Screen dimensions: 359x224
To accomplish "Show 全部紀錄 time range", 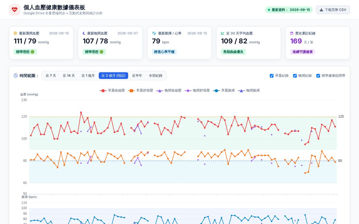I will tap(156, 76).
